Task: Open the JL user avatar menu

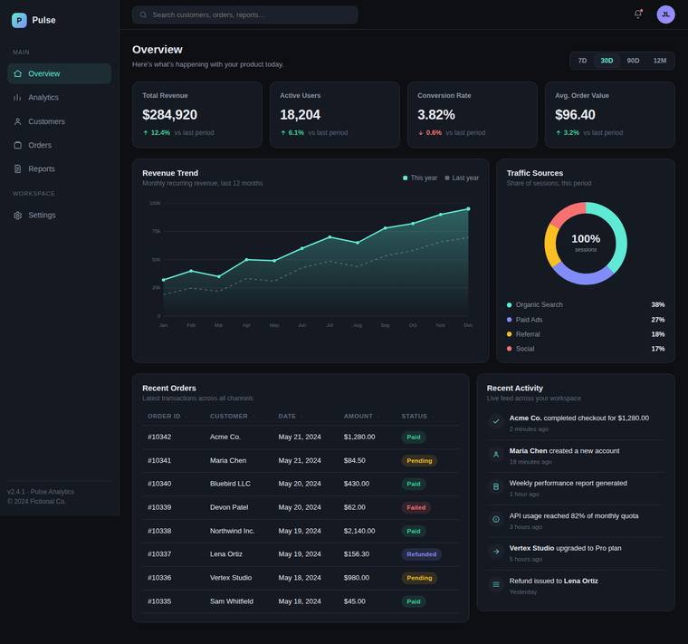Action: pyautogui.click(x=665, y=14)
